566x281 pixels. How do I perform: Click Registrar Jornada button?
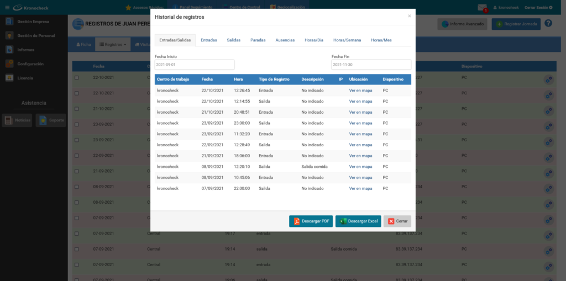[516, 24]
